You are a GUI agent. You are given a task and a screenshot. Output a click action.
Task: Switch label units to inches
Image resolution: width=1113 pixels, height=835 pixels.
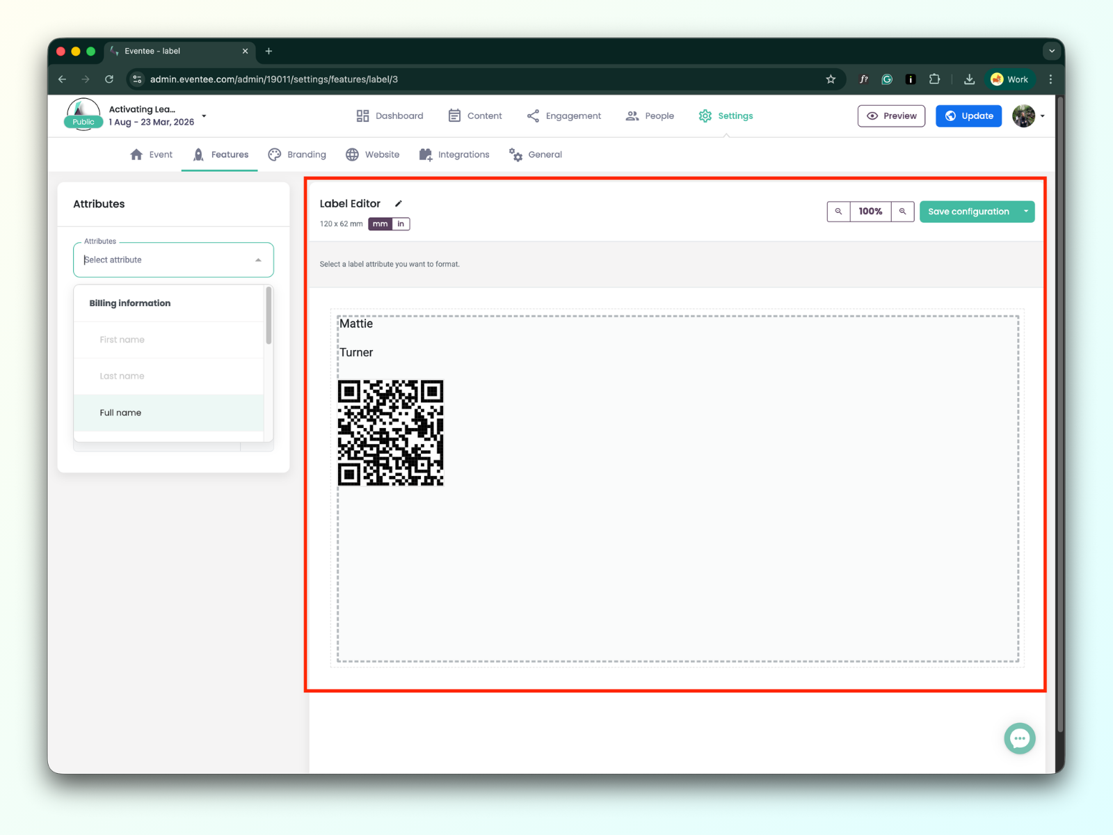pyautogui.click(x=401, y=224)
